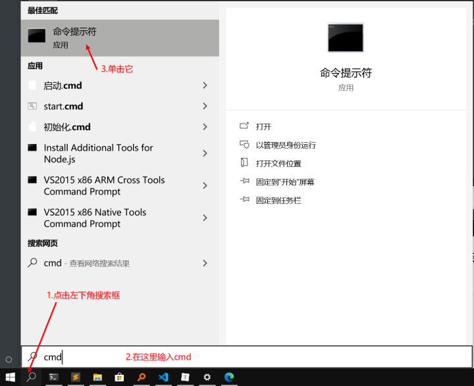This screenshot has height=386, width=474.
Task: Search the web for cmd
Action: pyautogui.click(x=120, y=263)
